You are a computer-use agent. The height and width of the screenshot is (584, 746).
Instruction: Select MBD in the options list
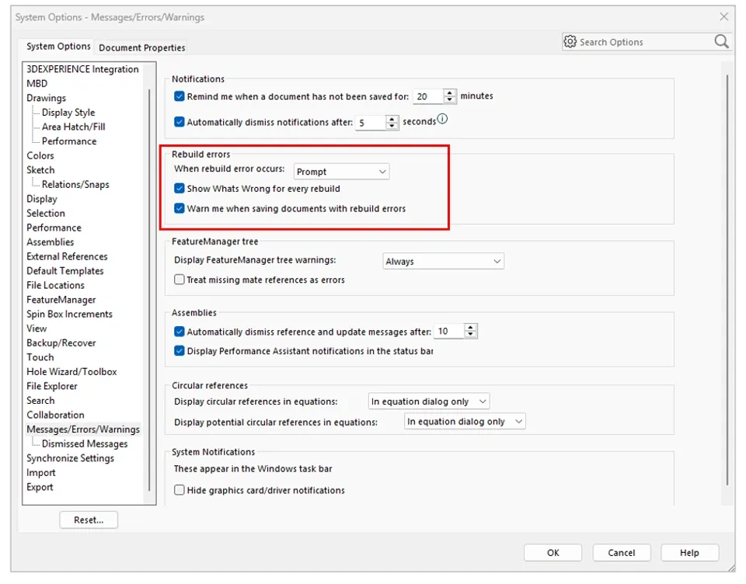[37, 83]
